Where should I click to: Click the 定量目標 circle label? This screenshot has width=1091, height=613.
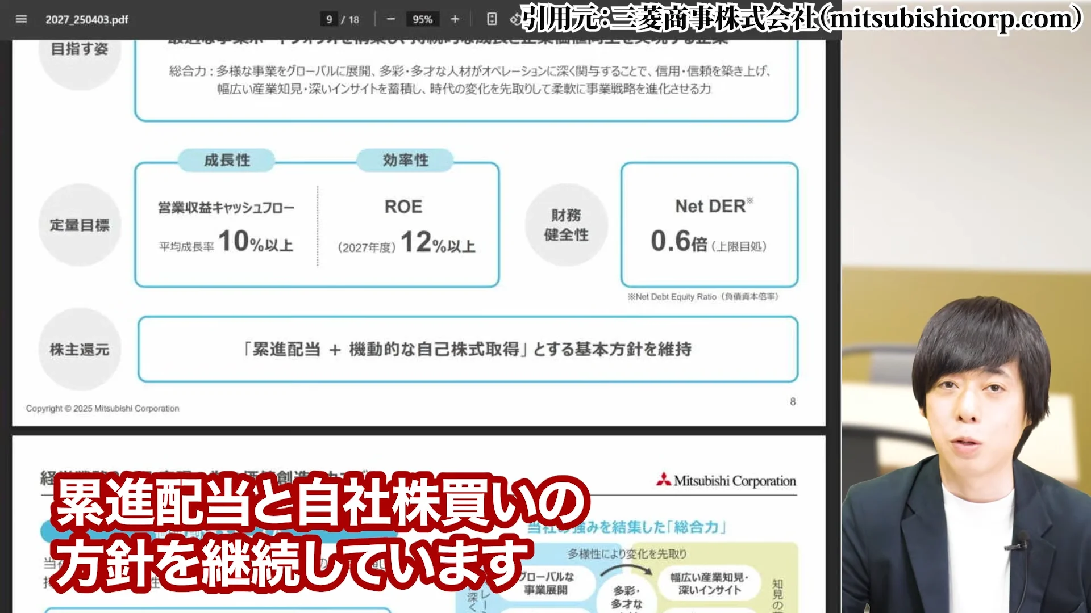[80, 225]
